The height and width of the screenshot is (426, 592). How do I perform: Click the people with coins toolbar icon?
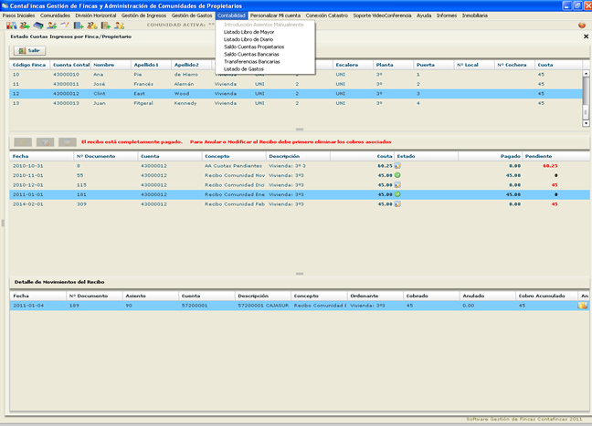[x=92, y=26]
